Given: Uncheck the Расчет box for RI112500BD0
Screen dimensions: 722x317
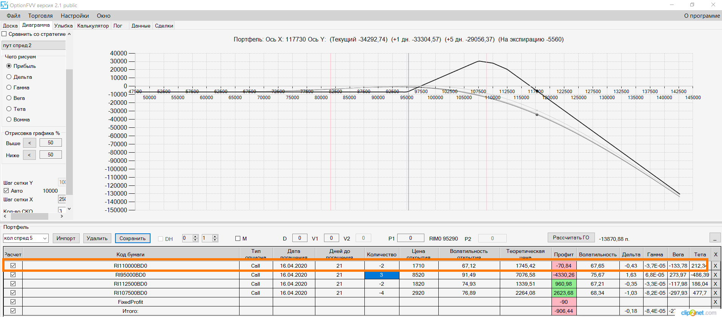Looking at the screenshot, I should 13,284.
